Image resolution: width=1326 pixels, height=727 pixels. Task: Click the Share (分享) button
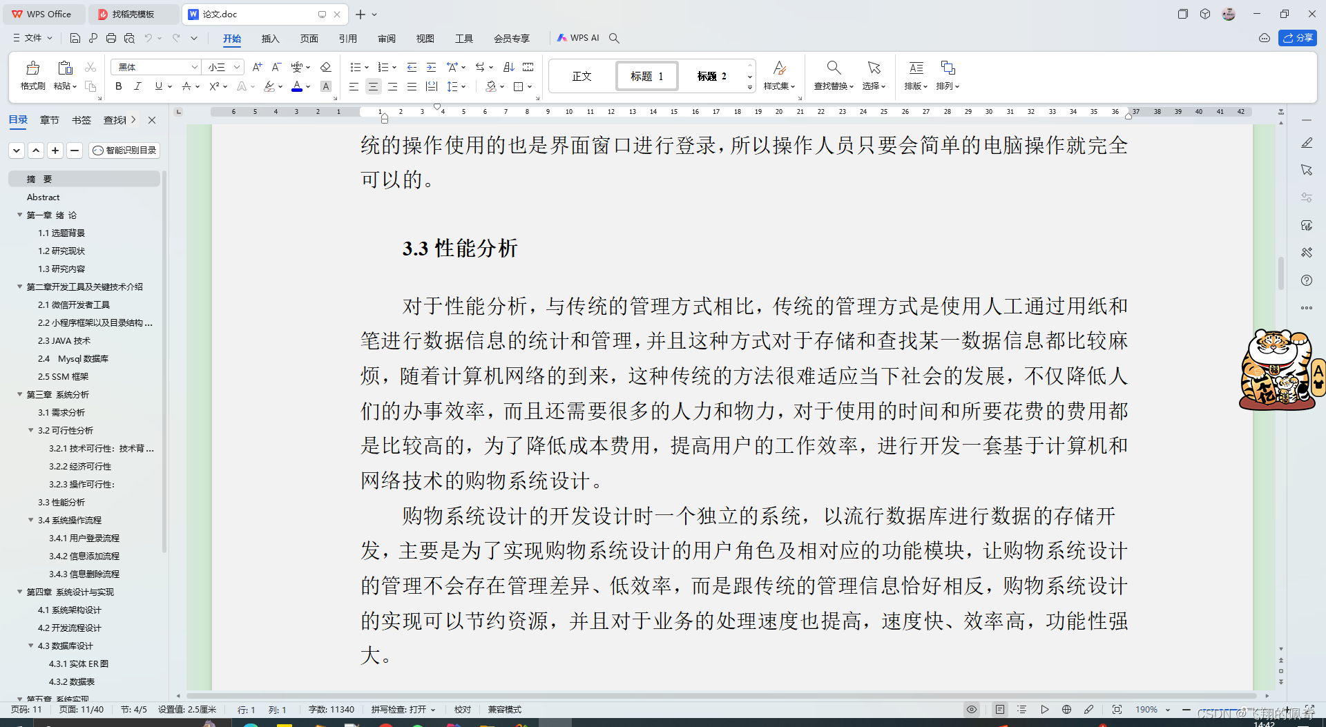tap(1298, 38)
